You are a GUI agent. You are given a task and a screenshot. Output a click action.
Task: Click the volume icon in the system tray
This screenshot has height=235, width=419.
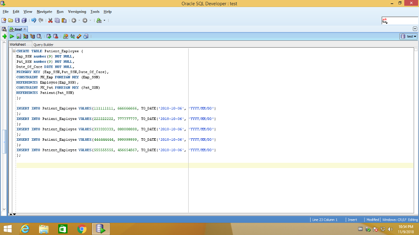tap(390, 229)
